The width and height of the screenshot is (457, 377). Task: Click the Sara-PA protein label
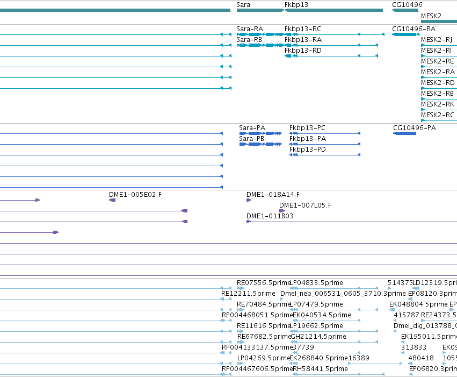[252, 128]
